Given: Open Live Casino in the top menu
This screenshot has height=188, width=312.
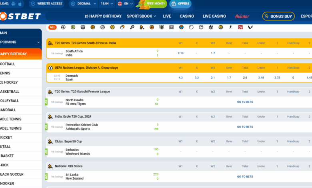Looking at the screenshot, I should [214, 16].
